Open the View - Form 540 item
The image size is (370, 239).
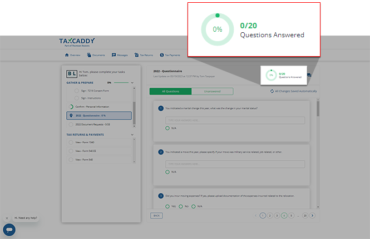pyautogui.click(x=99, y=160)
